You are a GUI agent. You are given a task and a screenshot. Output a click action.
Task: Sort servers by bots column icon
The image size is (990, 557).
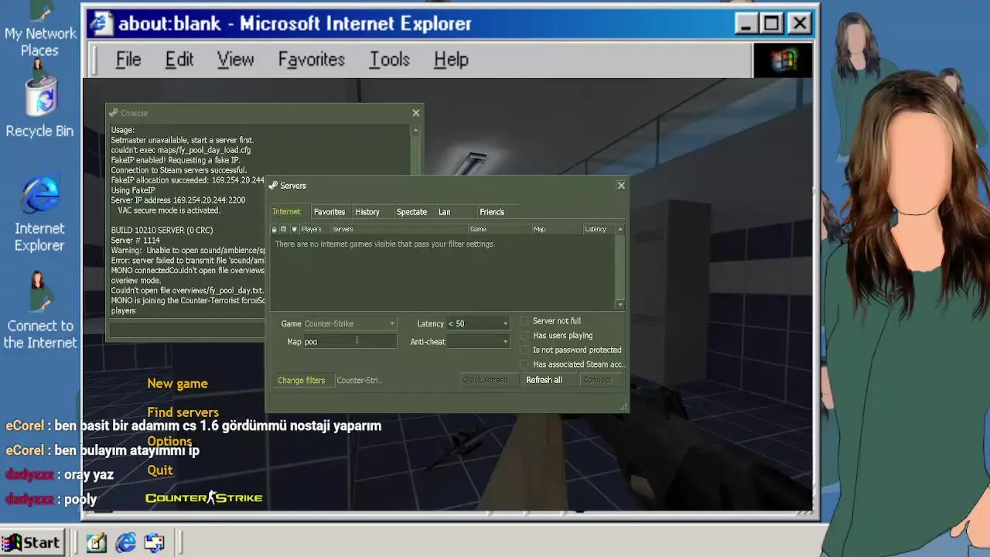click(284, 229)
